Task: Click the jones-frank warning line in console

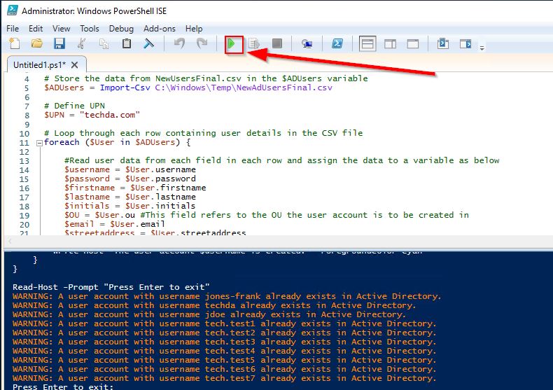Action: tap(227, 296)
